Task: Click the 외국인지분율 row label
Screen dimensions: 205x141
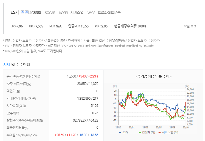Action: [x=18, y=128]
